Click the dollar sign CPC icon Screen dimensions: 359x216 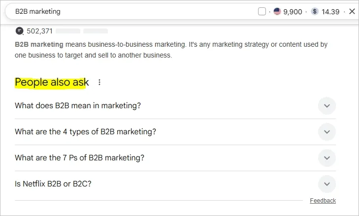315,11
